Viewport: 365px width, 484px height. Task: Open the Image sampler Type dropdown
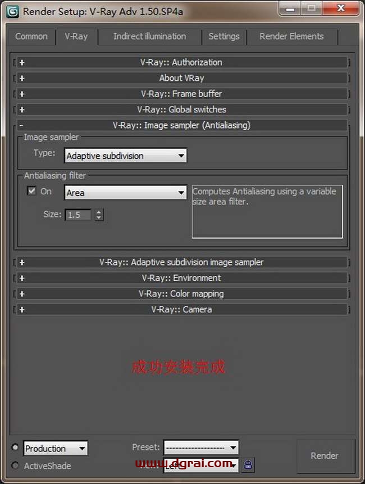coord(125,156)
